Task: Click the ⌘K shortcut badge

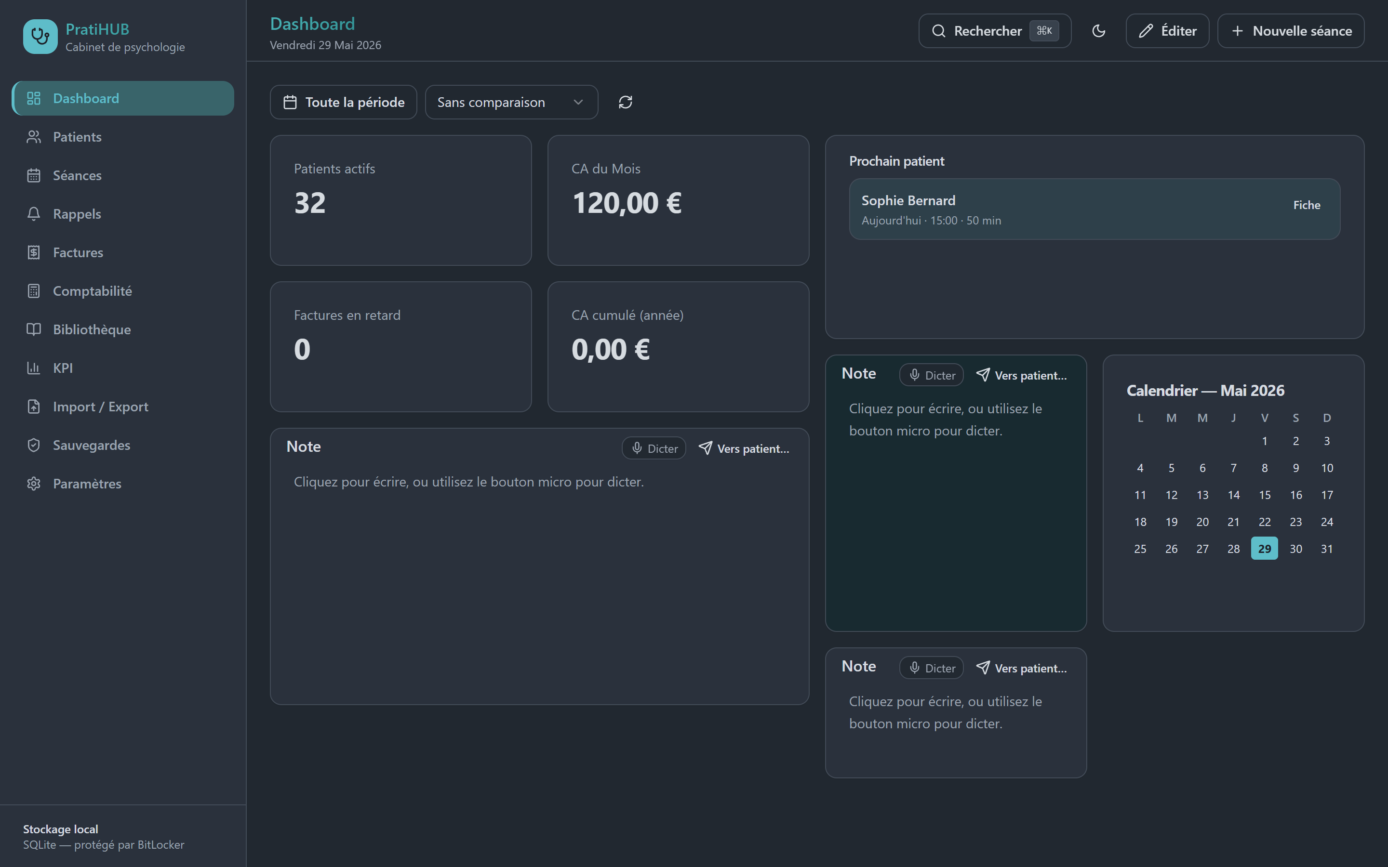Action: tap(1044, 31)
